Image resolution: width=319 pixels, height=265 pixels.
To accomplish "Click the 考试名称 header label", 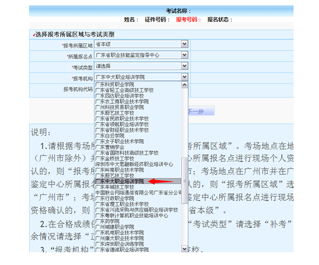I will click(178, 11).
